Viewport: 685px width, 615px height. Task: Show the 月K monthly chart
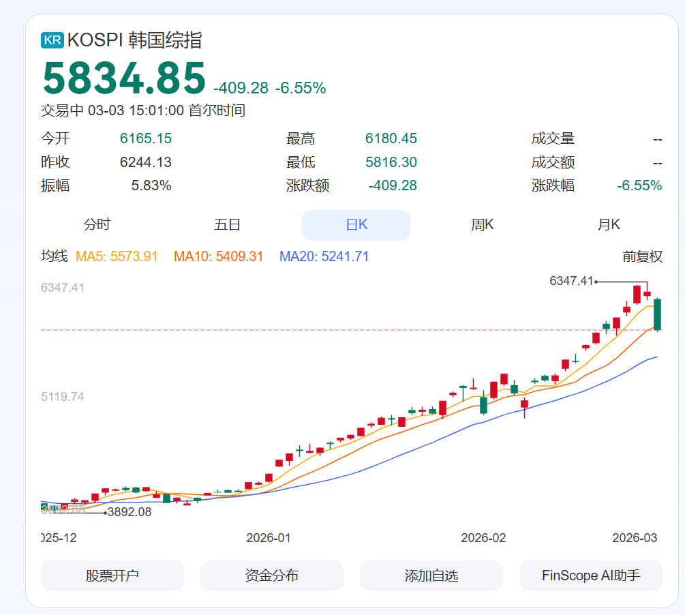click(x=609, y=225)
